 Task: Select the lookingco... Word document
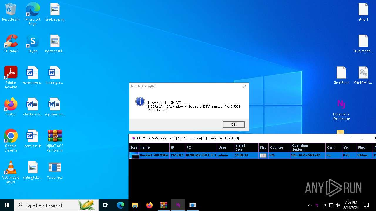pyautogui.click(x=55, y=76)
